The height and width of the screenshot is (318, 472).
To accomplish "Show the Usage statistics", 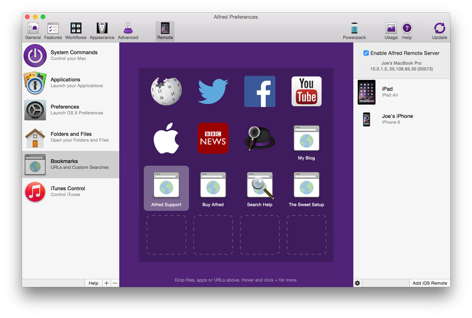I will pyautogui.click(x=391, y=31).
